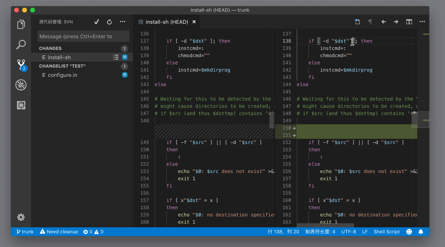445x247 pixels.
Task: Click the open file icon in editor toolbar
Action: [x=357, y=22]
